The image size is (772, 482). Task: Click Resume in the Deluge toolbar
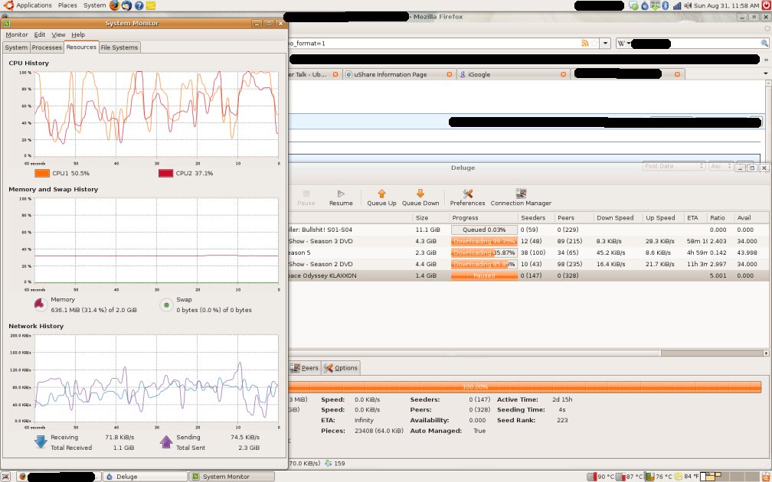[x=341, y=197]
